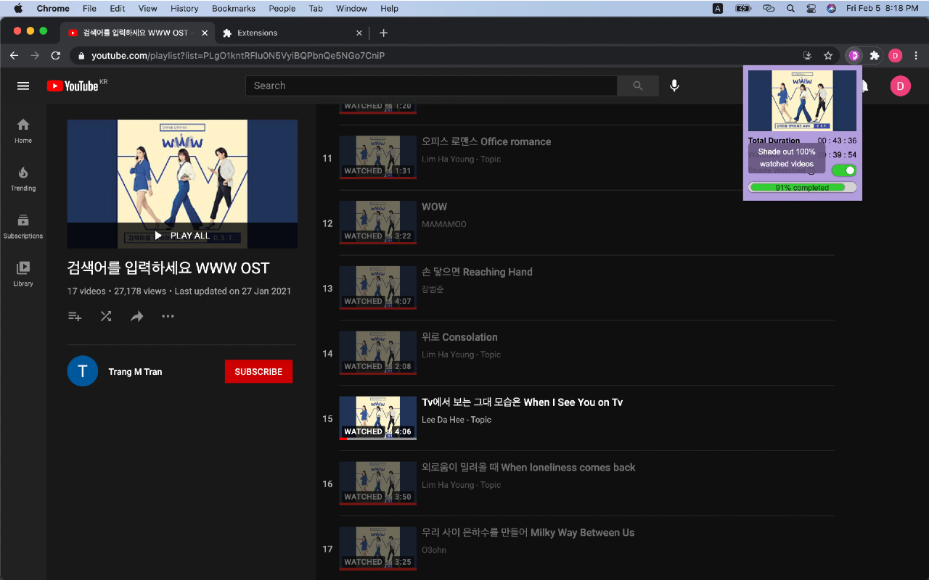Play video Office romance thumbnail
The width and height of the screenshot is (929, 580).
377,157
